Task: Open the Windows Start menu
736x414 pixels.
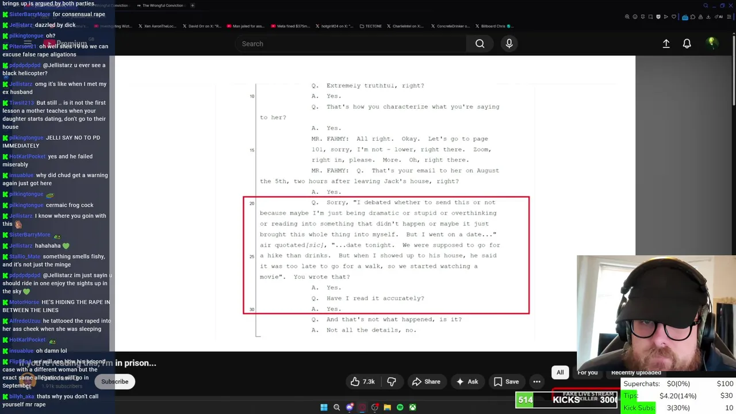Action: [x=324, y=407]
